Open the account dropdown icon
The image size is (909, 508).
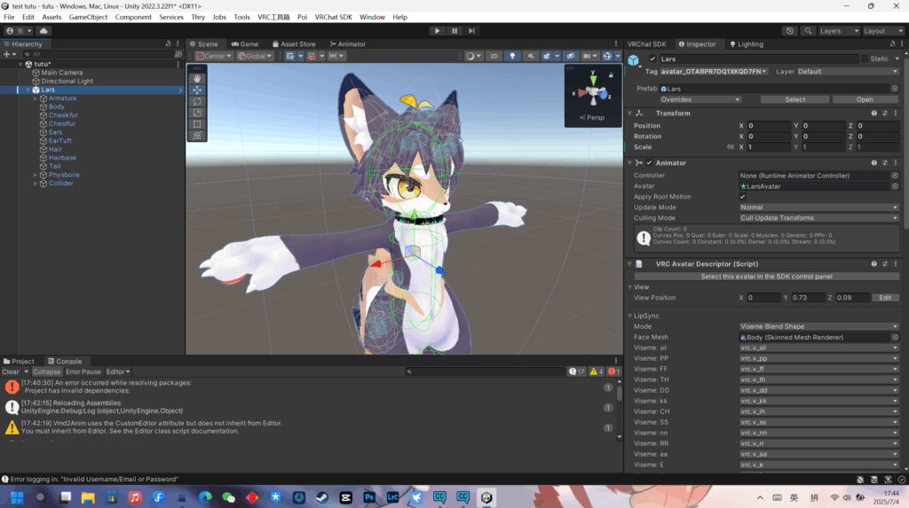coord(19,31)
